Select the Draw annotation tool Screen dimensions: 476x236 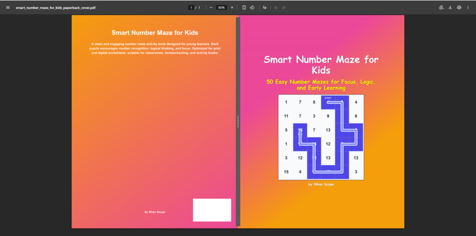pyautogui.click(x=264, y=7)
